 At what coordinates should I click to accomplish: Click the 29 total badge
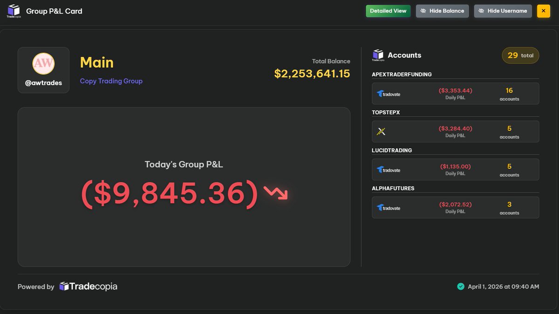click(520, 55)
